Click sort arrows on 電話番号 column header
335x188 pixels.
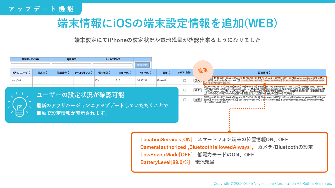68,73
